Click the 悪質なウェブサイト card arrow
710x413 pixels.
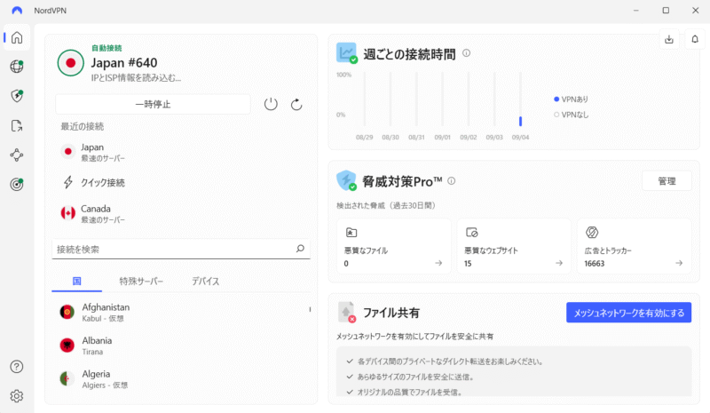(559, 263)
